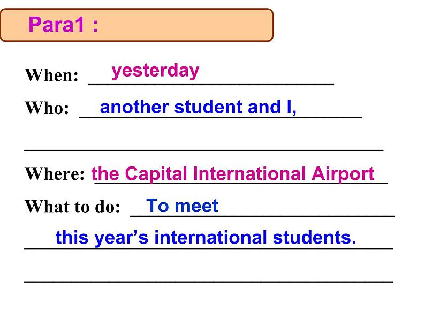Viewport: 425px width, 319px height.
Task: Click the colon after Para1
Action: 95,26
